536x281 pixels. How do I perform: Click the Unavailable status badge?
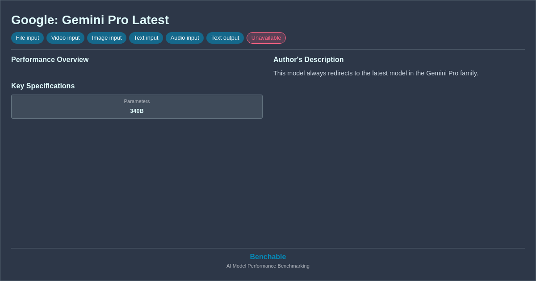266,38
